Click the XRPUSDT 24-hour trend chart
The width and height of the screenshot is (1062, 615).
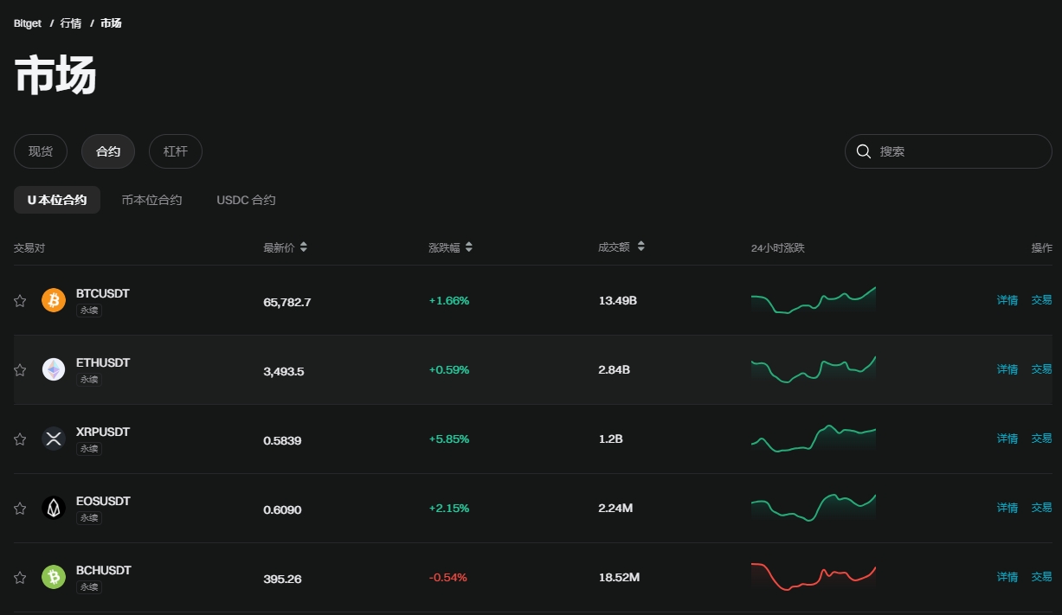813,439
